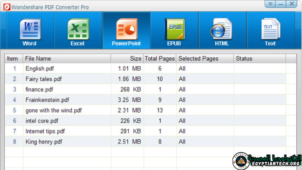The width and height of the screenshot is (302, 170).
Task: Select the PowerPoint conversion icon
Action: [x=126, y=31]
